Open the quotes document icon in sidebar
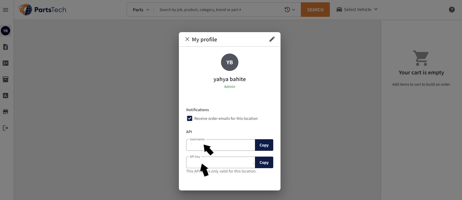Image resolution: width=462 pixels, height=200 pixels. pyautogui.click(x=6, y=47)
